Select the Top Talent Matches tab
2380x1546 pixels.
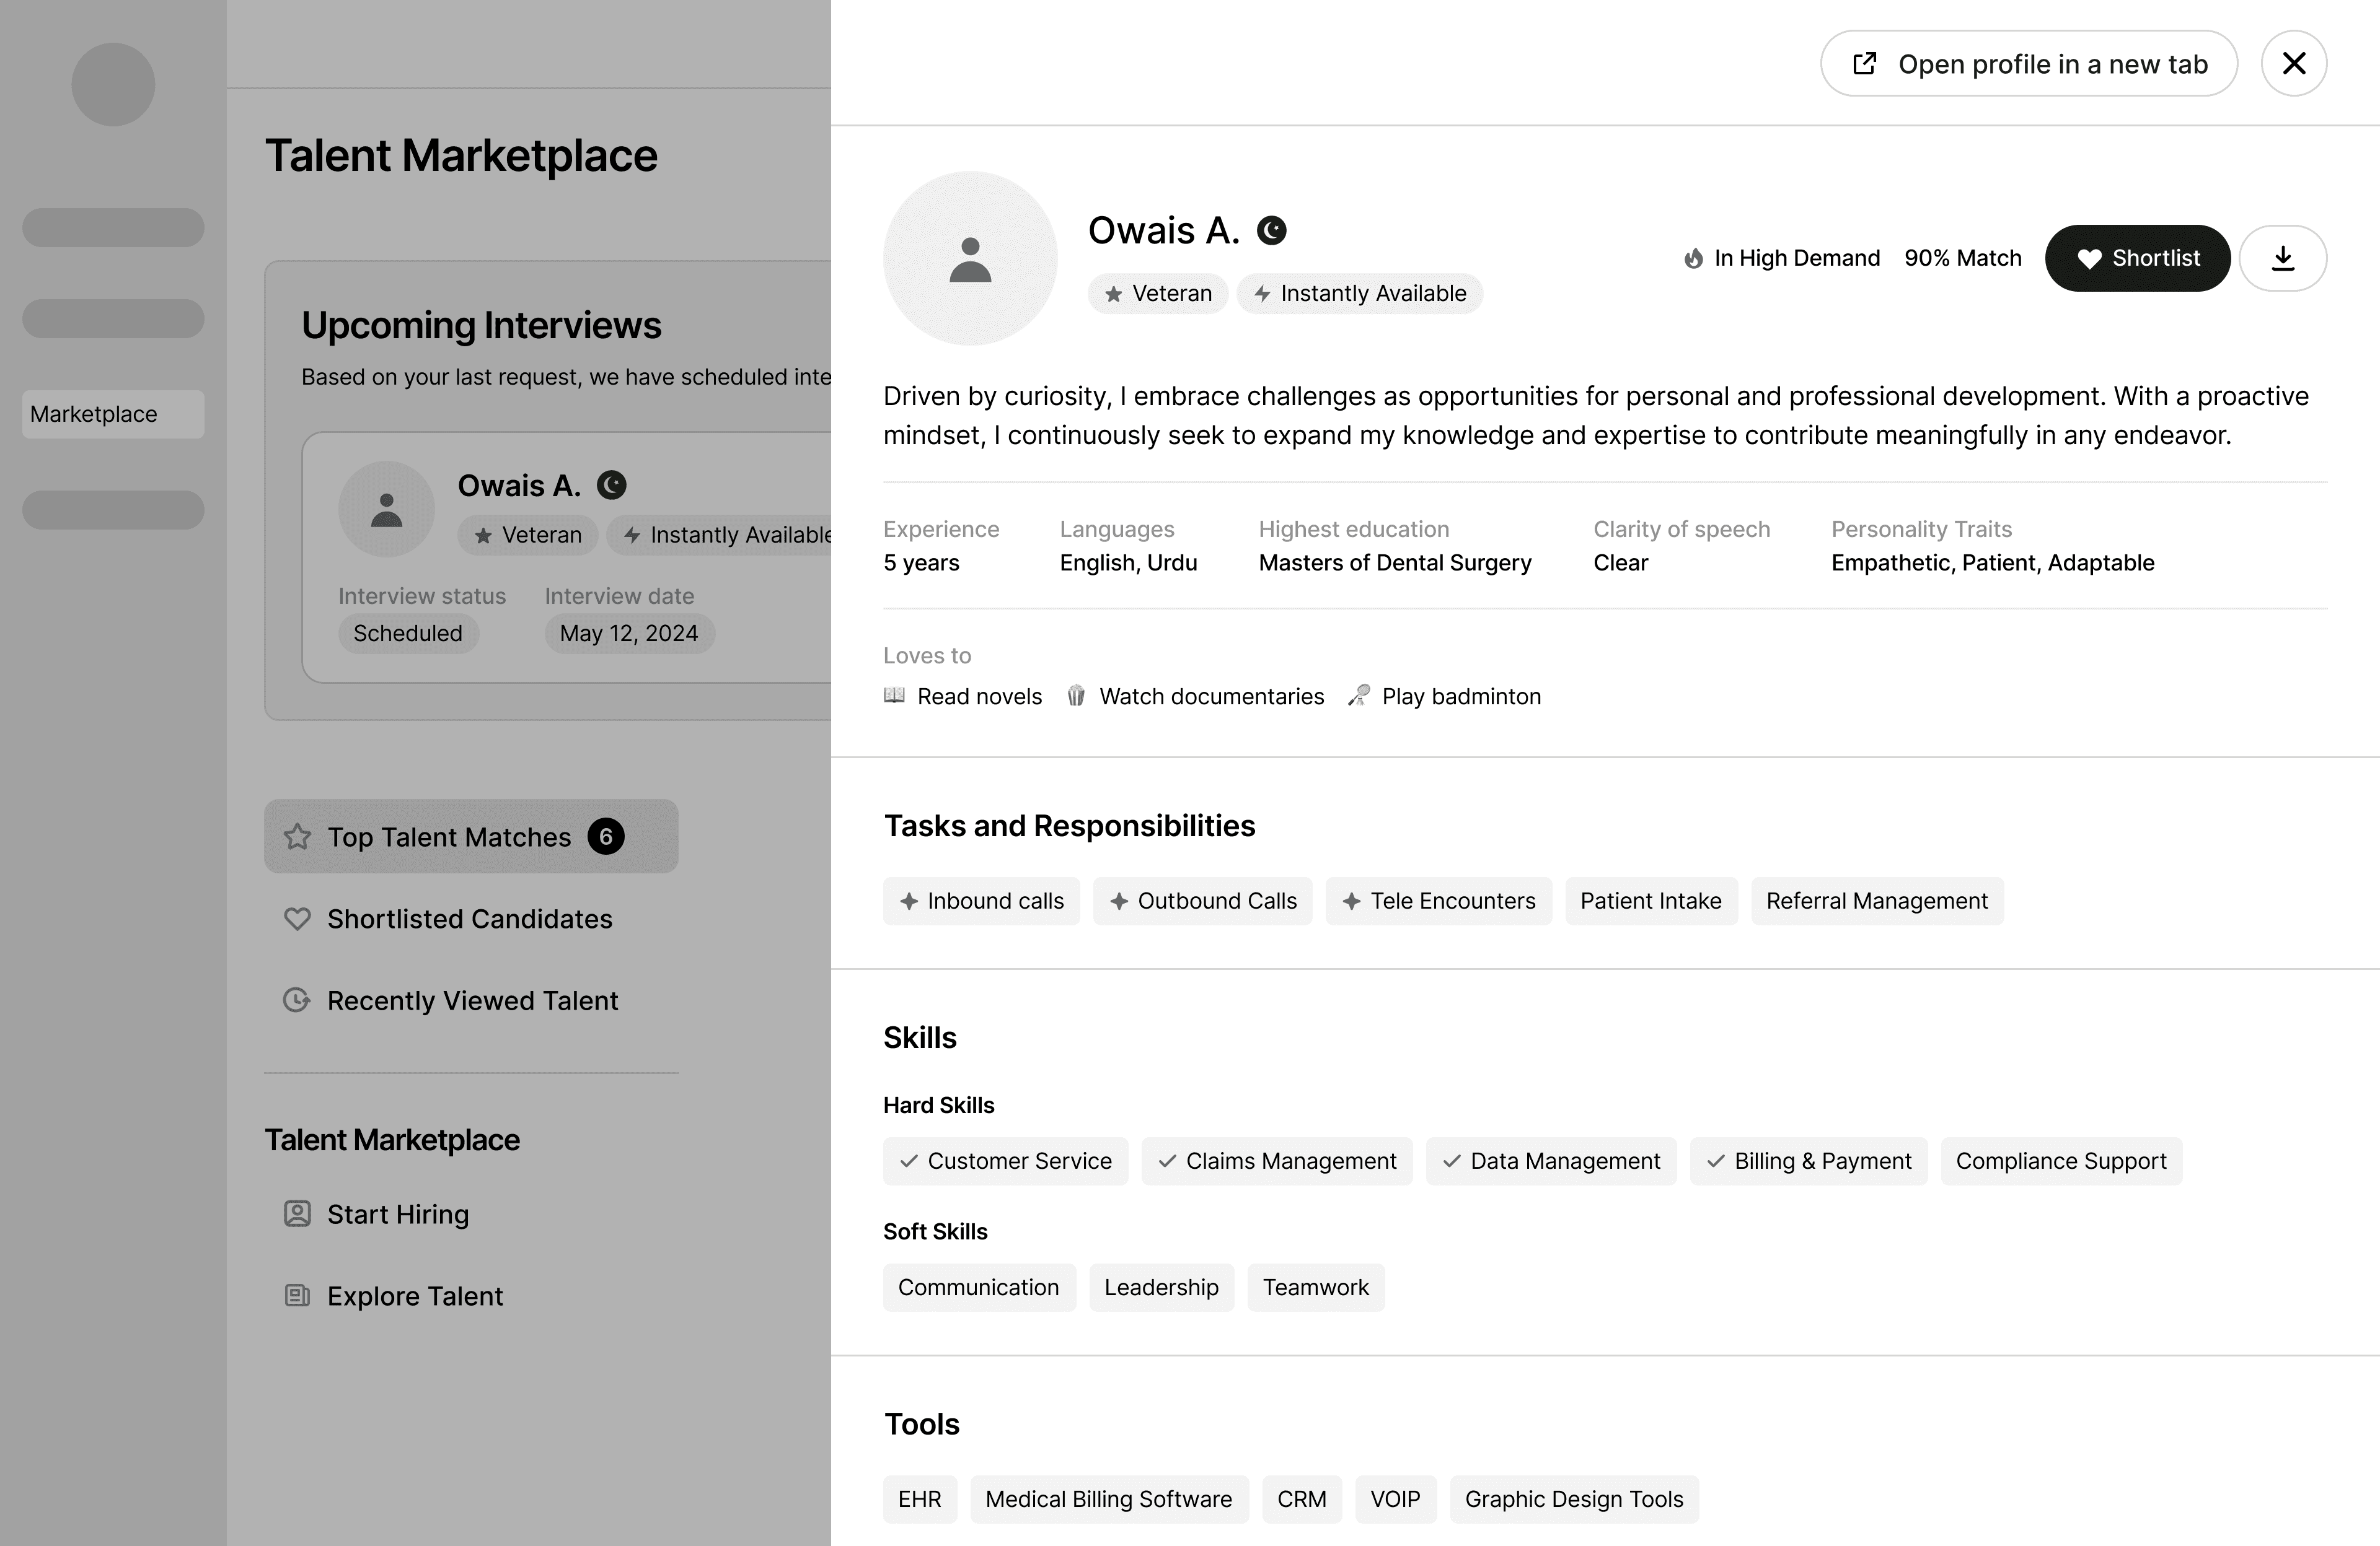(470, 836)
